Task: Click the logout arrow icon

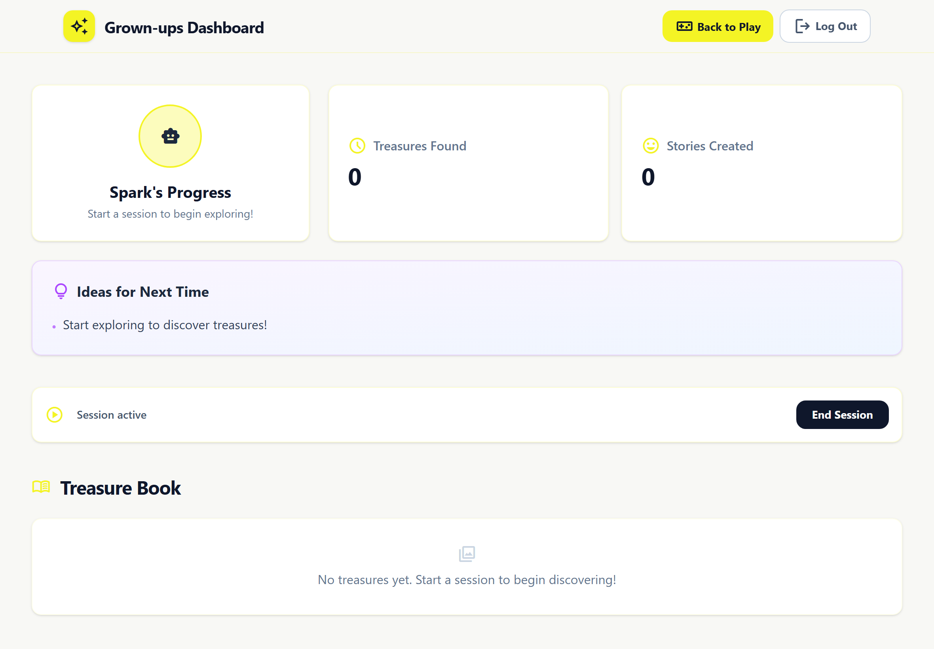Action: (x=802, y=27)
